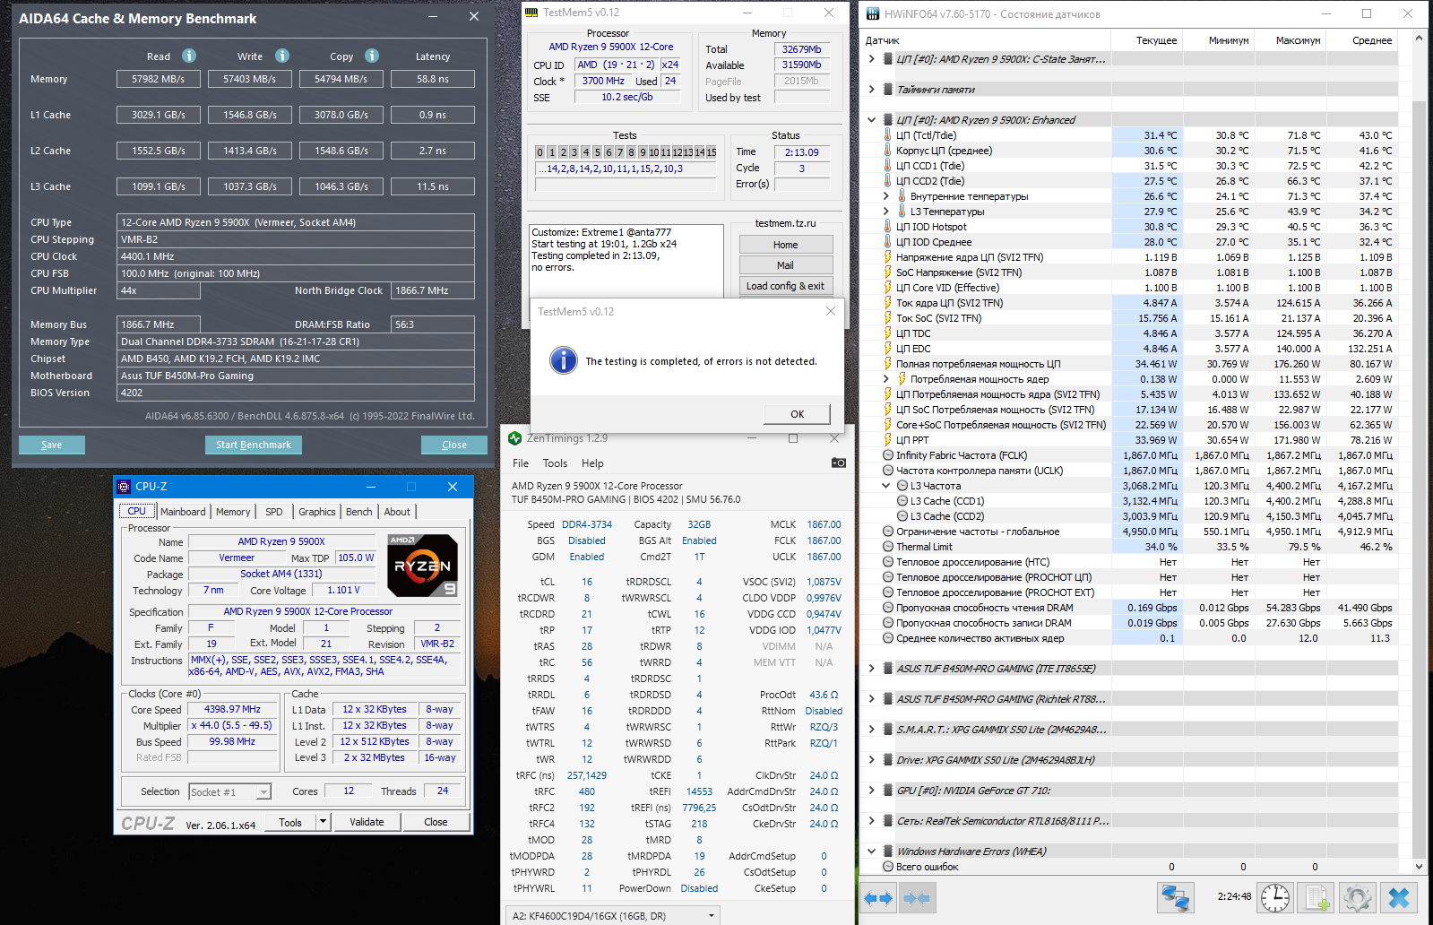This screenshot has width=1433, height=925.
Task: Click the HWiNFO clock reset-timer icon
Action: 1275,897
